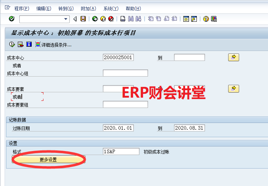Viewport: 268px width, 186px height.
Task: Open multiple selection for cost element
Action: coord(233,88)
